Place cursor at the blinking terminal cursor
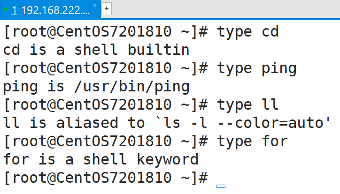 pos(221,186)
